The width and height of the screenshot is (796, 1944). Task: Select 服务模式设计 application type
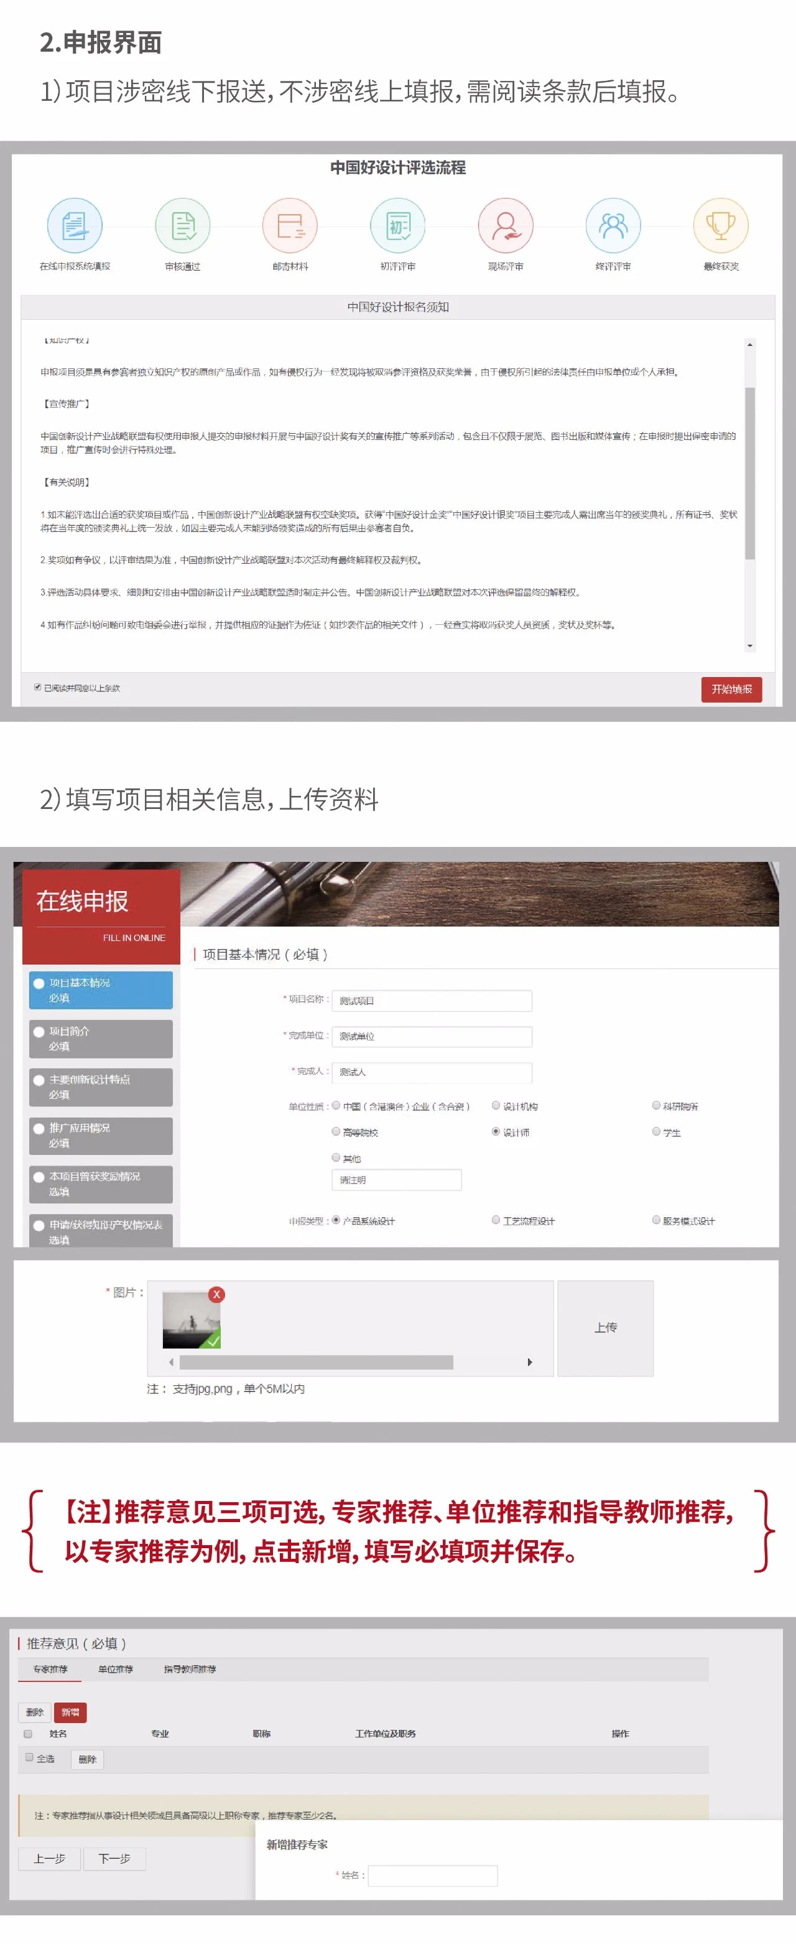tap(655, 1220)
